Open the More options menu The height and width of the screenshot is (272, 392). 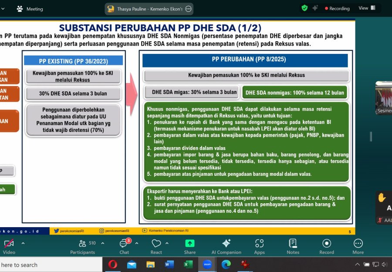358,246
